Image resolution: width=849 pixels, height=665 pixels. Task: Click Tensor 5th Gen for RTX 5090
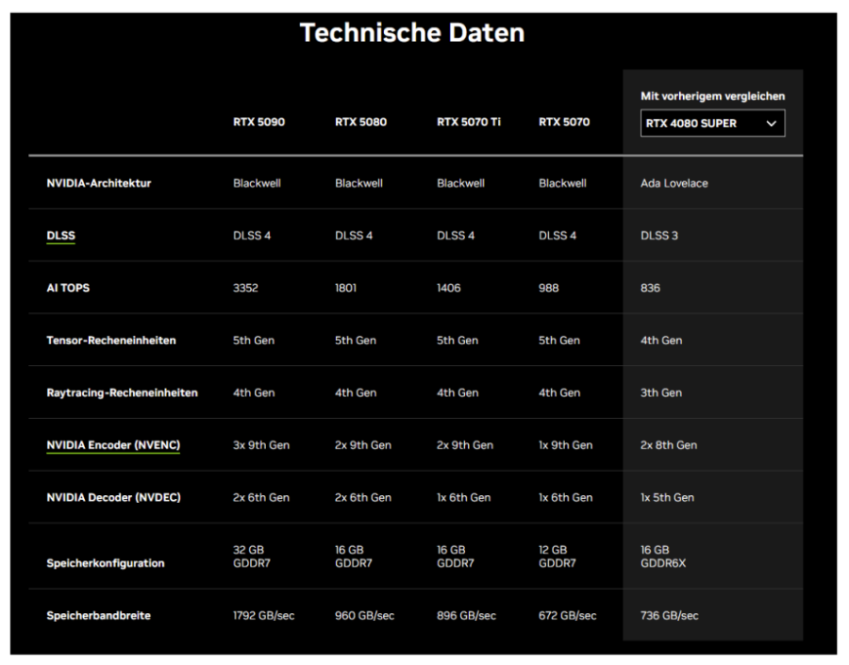(x=254, y=341)
